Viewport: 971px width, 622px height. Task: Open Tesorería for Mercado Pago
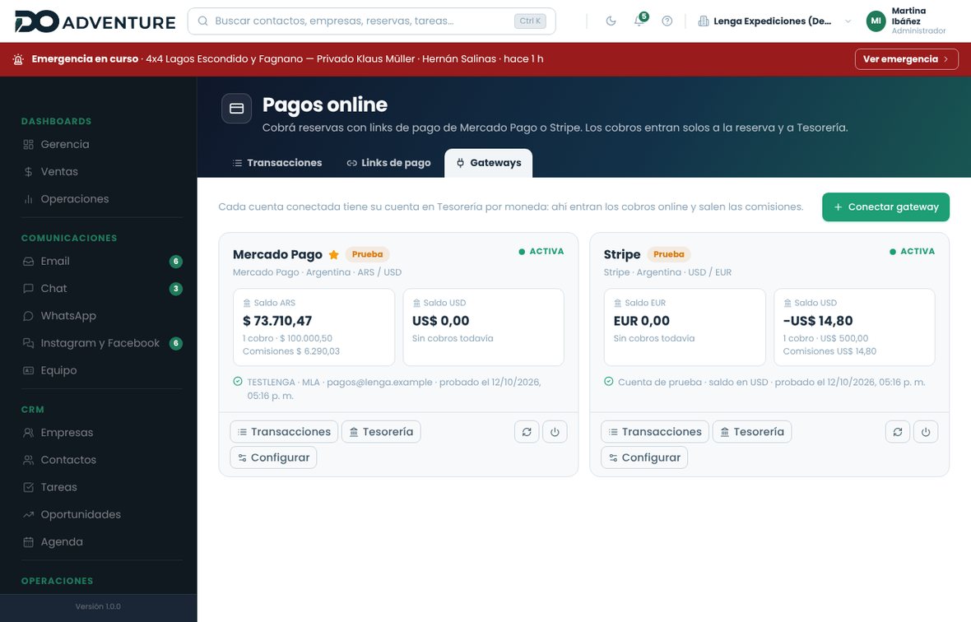[x=381, y=432]
